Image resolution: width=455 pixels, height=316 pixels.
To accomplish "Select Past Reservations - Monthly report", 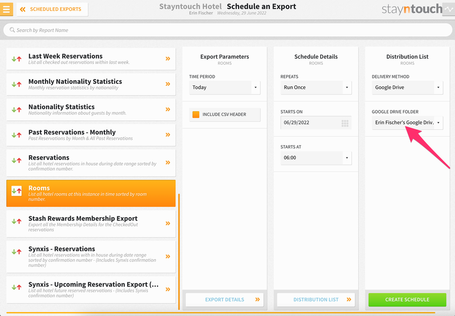I will [91, 135].
